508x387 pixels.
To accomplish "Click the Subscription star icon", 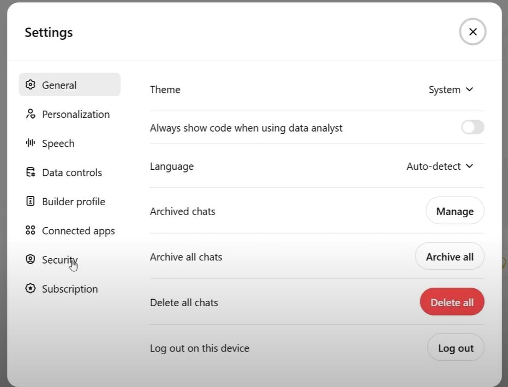I will point(31,289).
